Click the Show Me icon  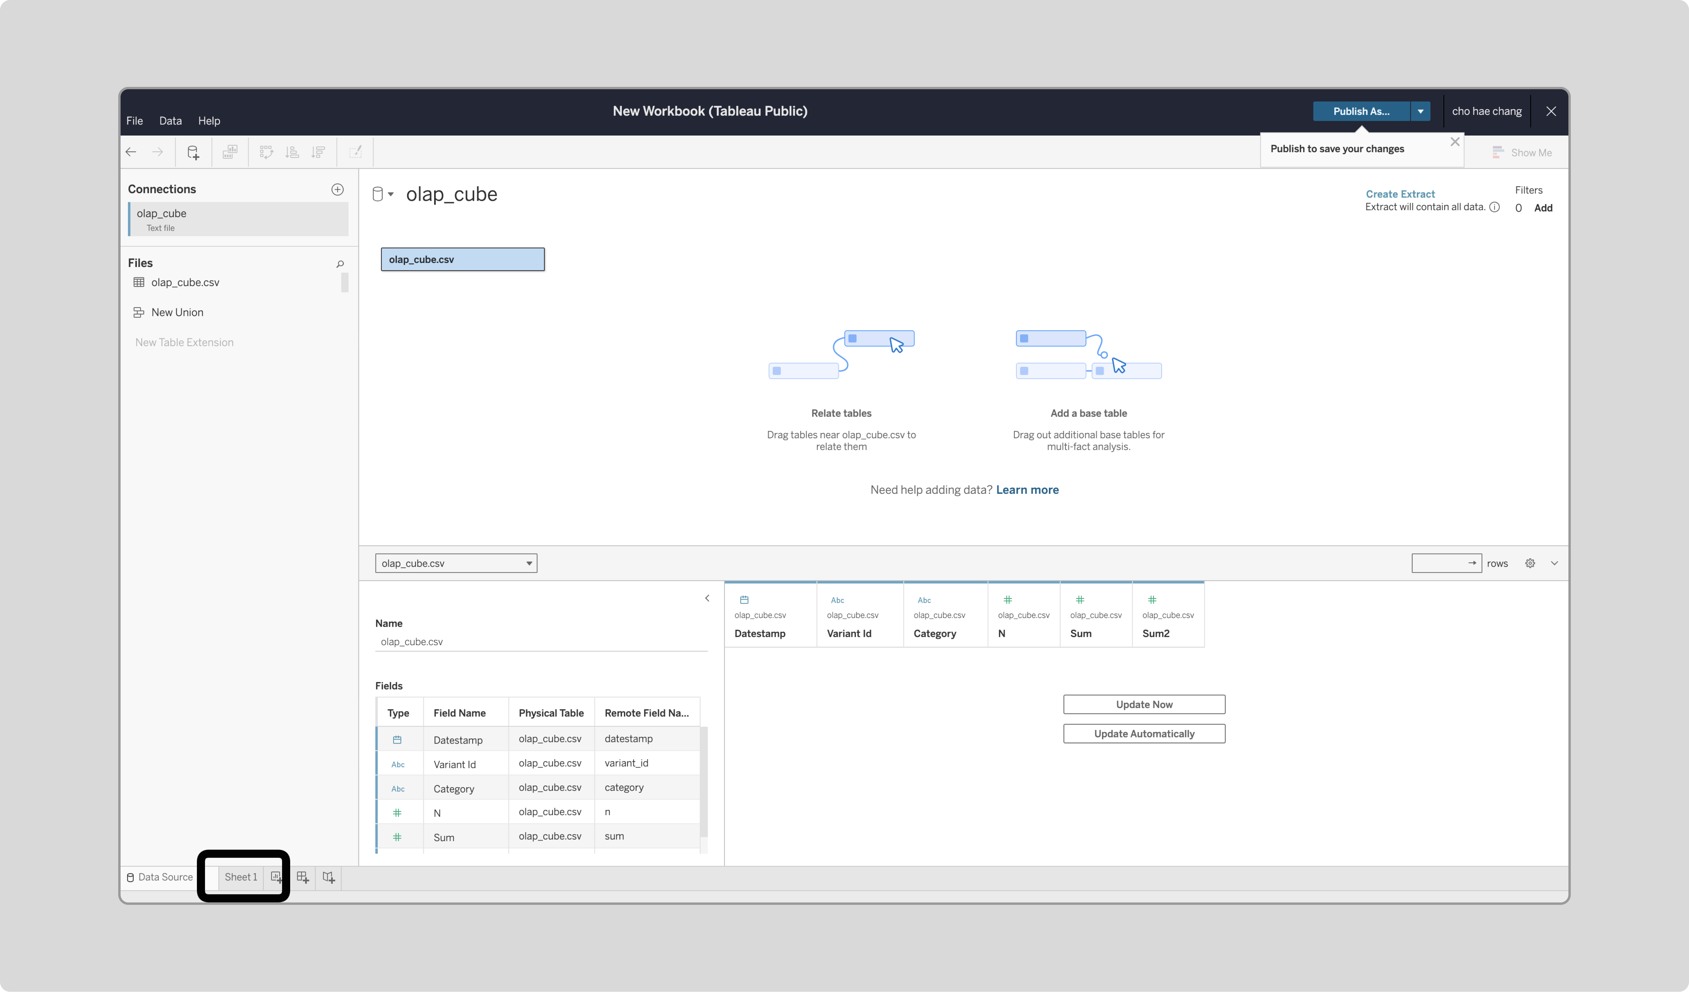1498,152
